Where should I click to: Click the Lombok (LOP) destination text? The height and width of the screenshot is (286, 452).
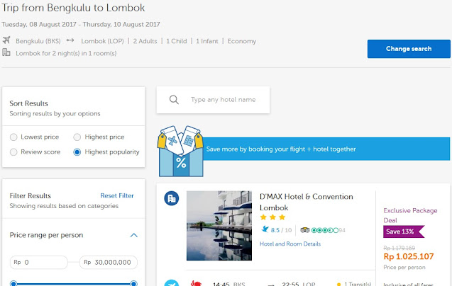click(102, 41)
